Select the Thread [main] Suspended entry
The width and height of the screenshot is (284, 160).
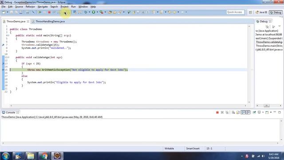[269, 39]
